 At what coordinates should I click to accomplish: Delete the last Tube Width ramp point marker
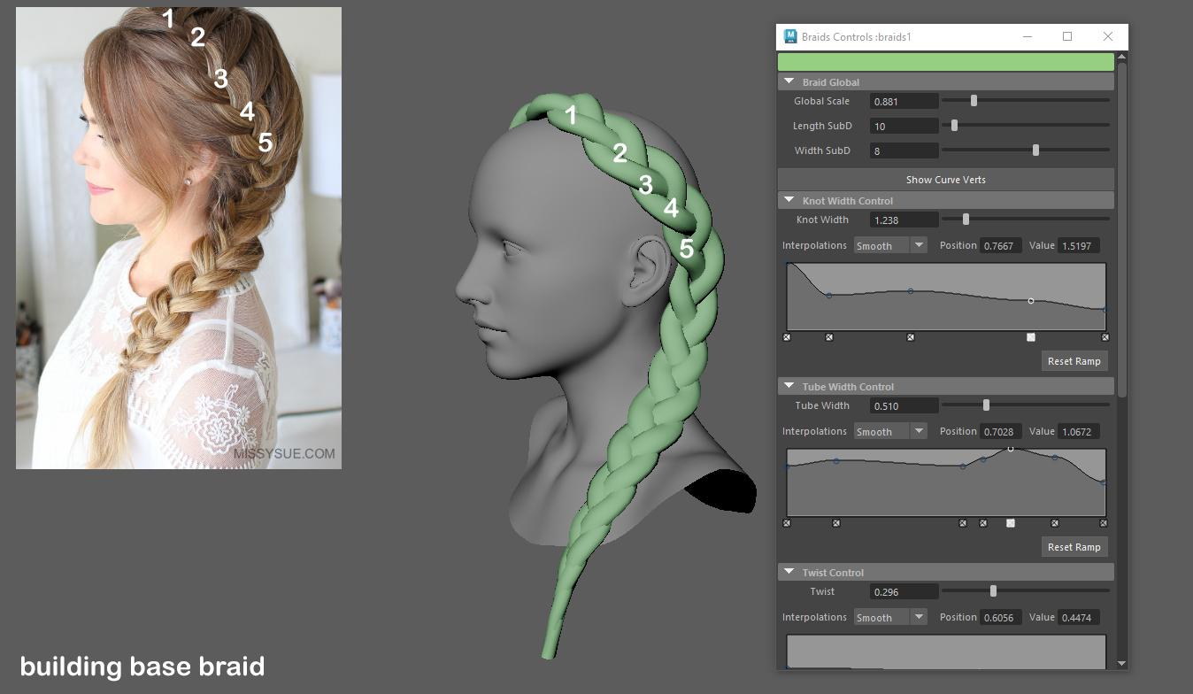point(1104,523)
